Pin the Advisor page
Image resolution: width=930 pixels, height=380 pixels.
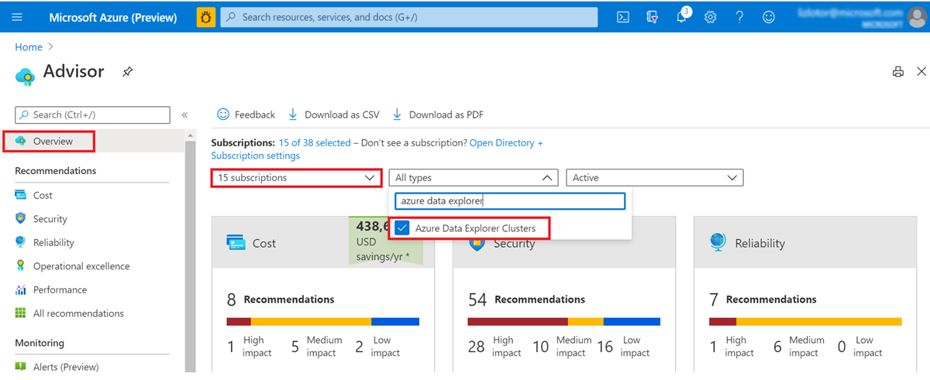click(x=128, y=72)
